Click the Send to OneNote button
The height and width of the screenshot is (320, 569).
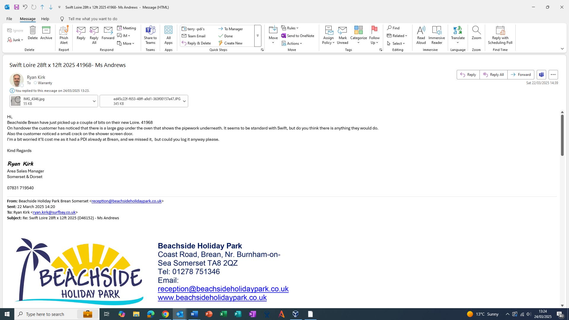(x=298, y=36)
